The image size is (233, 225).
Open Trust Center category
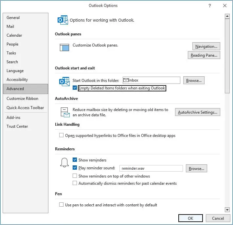pyautogui.click(x=26, y=126)
